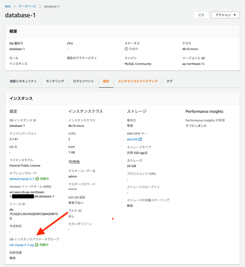Click the 変更 button
This screenshot has width=245, height=267.
201,15
